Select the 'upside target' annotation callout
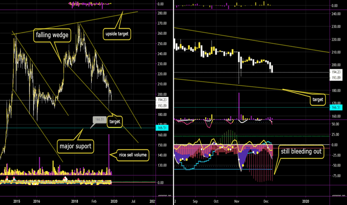Image resolution: width=347 pixels, height=205 pixels. (117, 34)
